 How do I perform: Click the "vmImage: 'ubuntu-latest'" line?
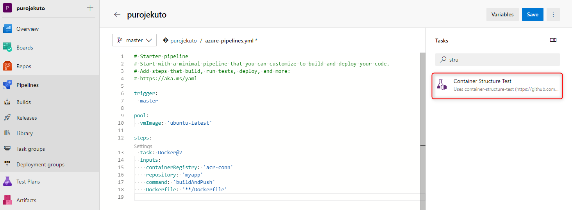coord(176,123)
